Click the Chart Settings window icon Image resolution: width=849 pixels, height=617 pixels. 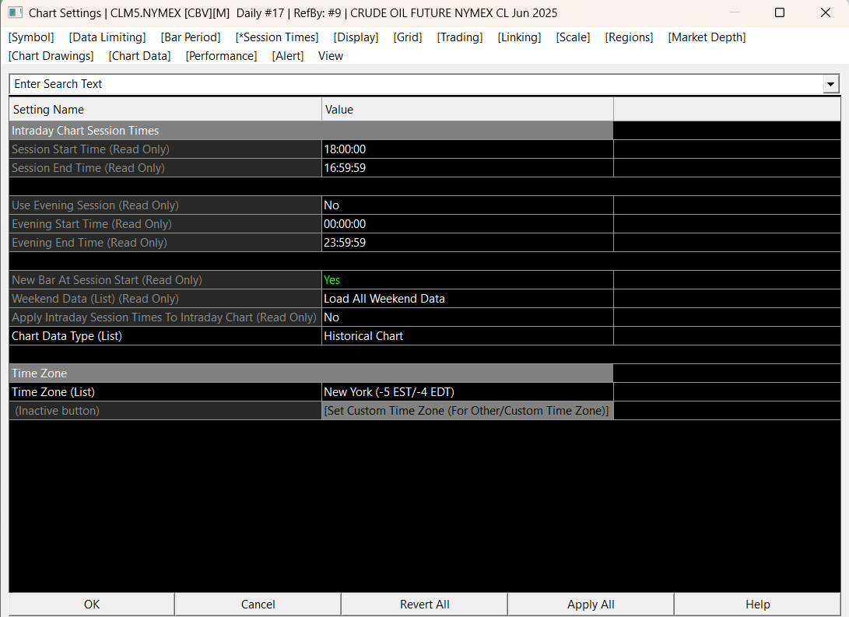pyautogui.click(x=15, y=12)
